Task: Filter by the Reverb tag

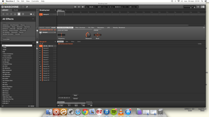Action: [21, 32]
